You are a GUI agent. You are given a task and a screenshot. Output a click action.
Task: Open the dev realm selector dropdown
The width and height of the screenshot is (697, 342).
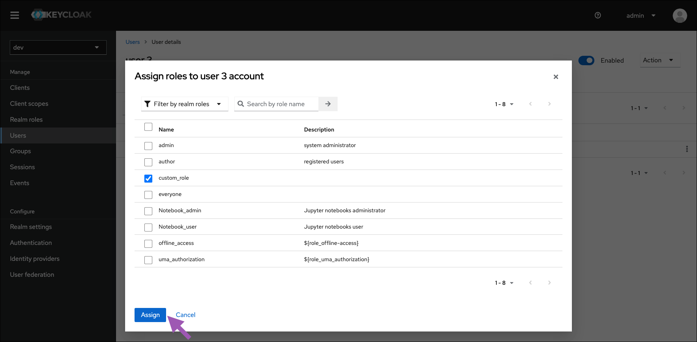point(58,47)
